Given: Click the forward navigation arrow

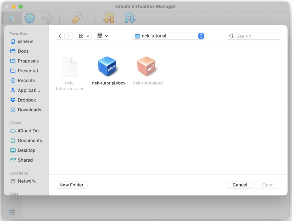Looking at the screenshot, I should coord(68,36).
